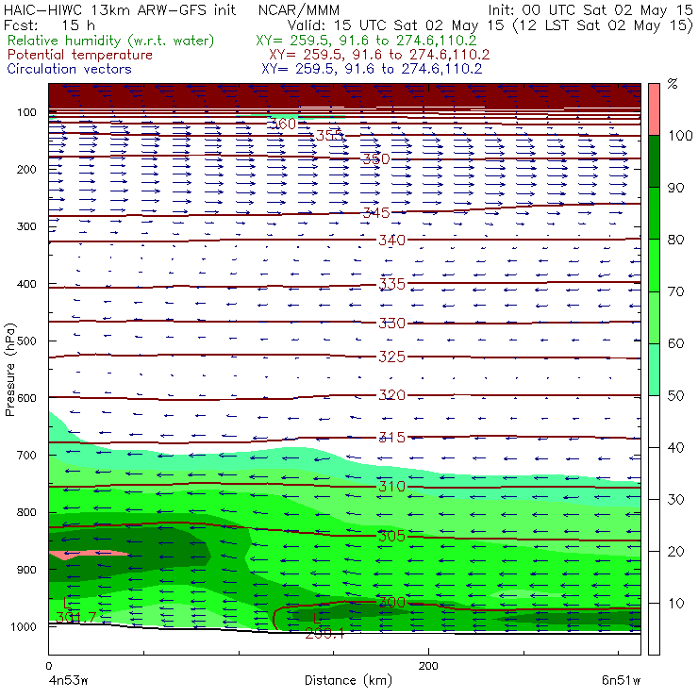
Task: Click the 900 hPa pressure axis tick label
Action: pos(26,570)
